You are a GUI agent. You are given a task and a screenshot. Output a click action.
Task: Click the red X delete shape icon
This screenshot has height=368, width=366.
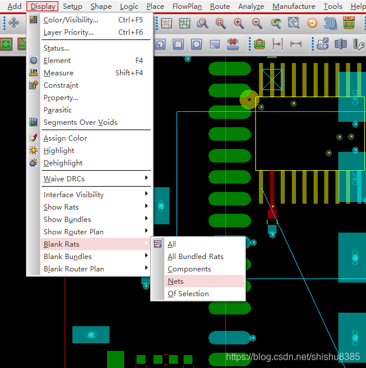(x=232, y=44)
